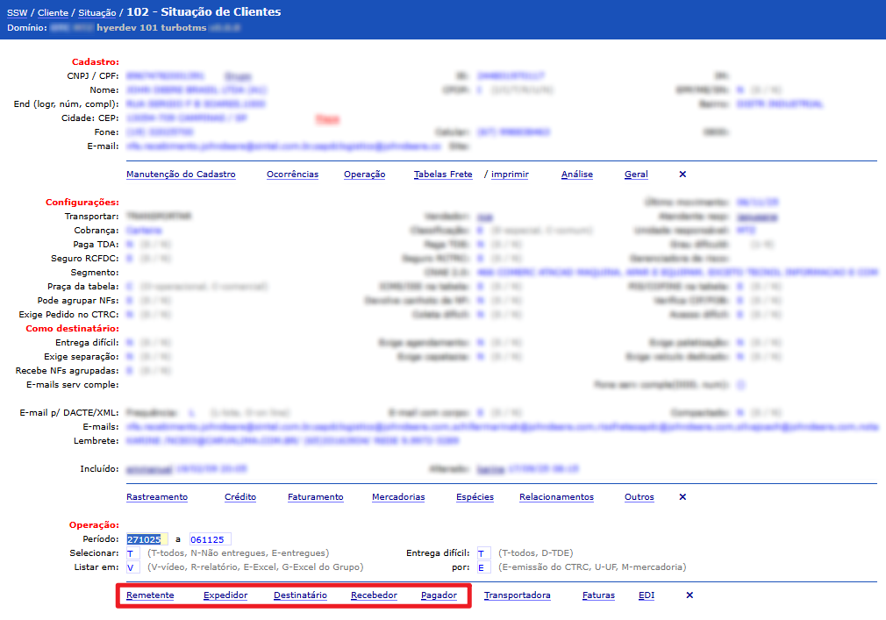886x620 pixels.
Task: Open the Transportadora link
Action: coord(518,595)
